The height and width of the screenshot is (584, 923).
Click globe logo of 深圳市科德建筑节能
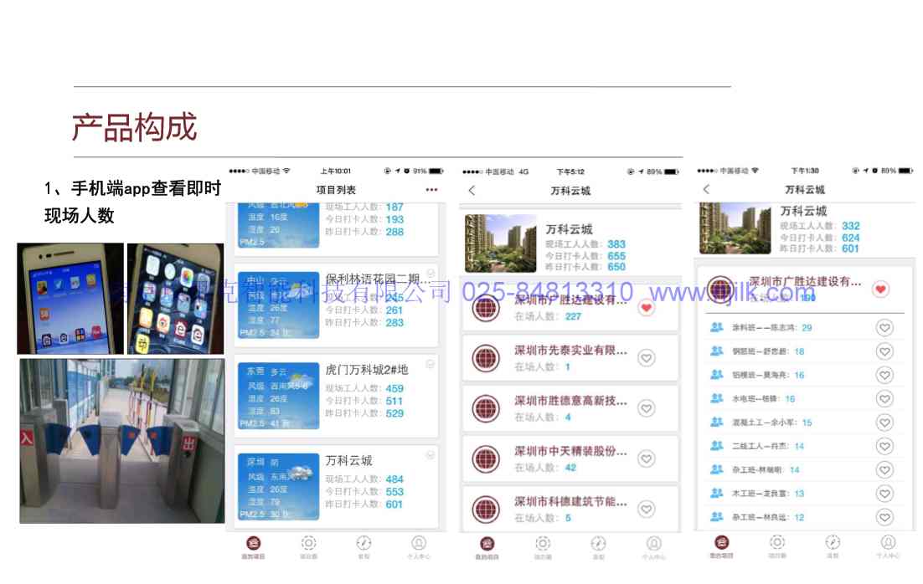pos(487,510)
